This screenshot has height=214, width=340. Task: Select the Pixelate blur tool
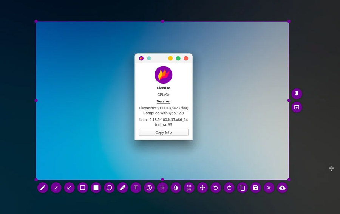162,188
